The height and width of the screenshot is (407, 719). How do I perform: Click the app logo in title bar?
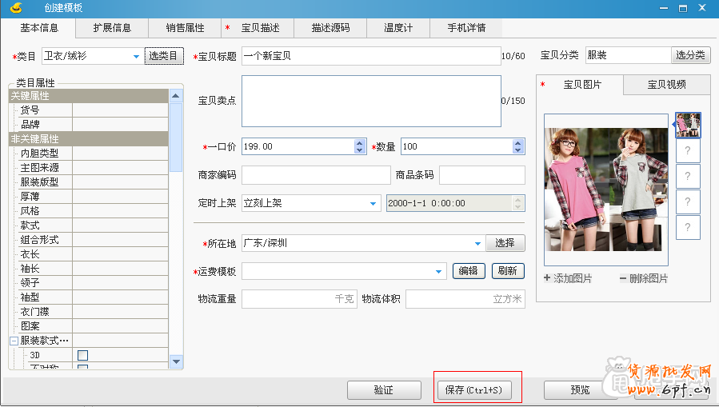tap(15, 9)
